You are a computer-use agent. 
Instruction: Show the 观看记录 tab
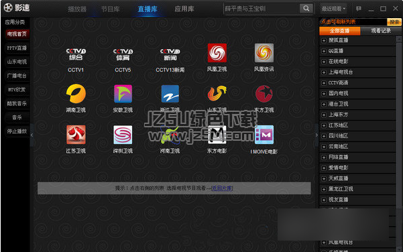coord(381,31)
